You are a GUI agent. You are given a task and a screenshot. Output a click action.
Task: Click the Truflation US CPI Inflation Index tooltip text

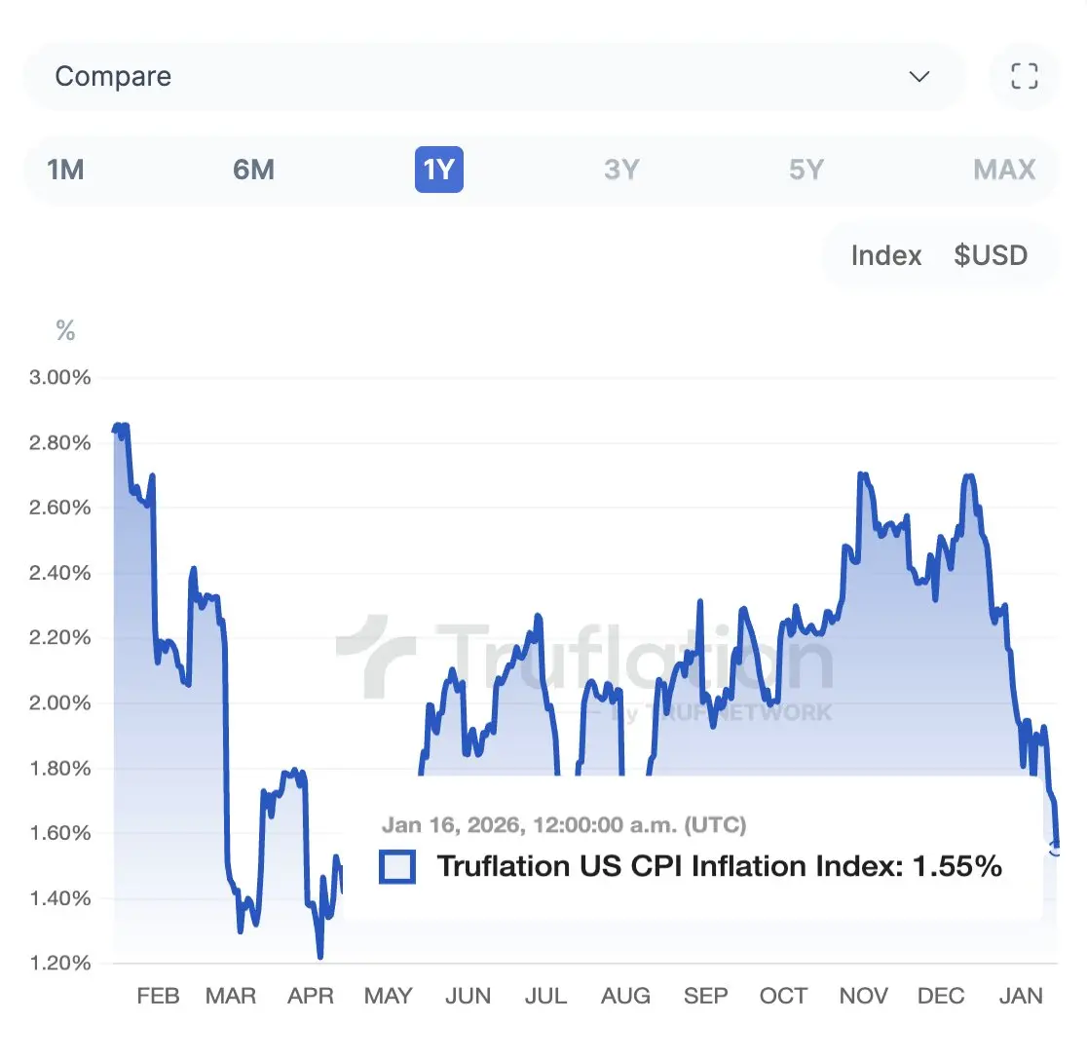(x=720, y=866)
